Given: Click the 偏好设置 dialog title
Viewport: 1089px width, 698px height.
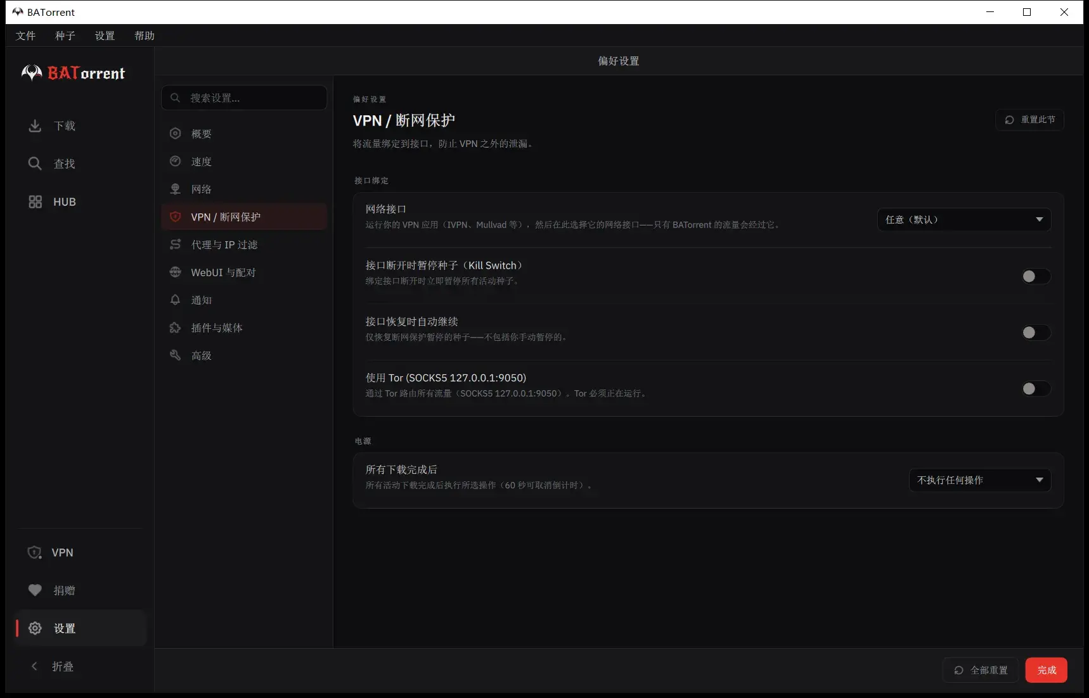Looking at the screenshot, I should coord(619,61).
